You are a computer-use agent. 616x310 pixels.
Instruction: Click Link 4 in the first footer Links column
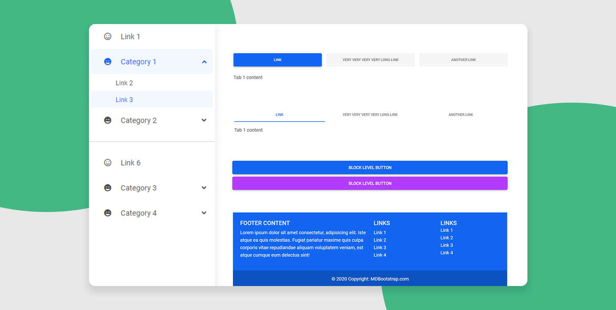[x=379, y=255]
